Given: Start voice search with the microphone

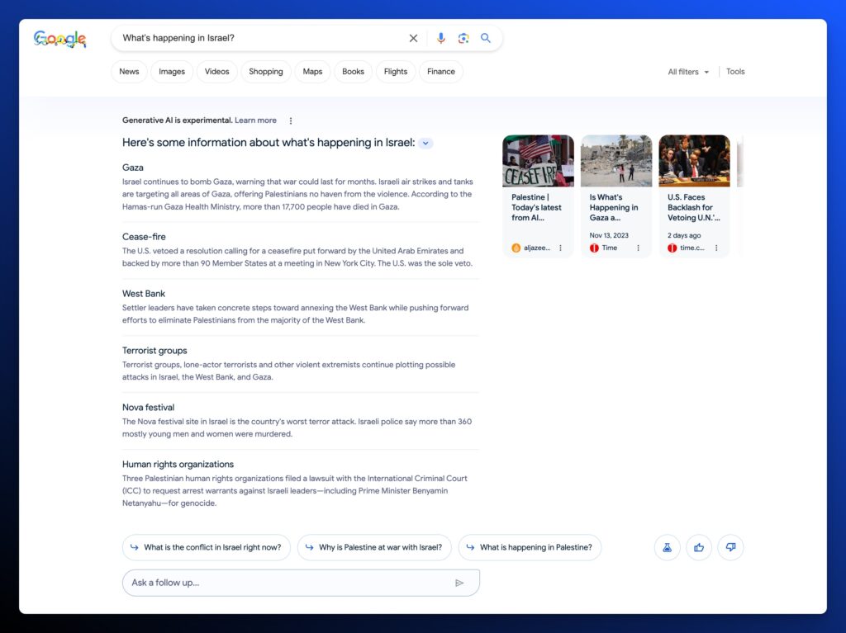Looking at the screenshot, I should tap(440, 38).
